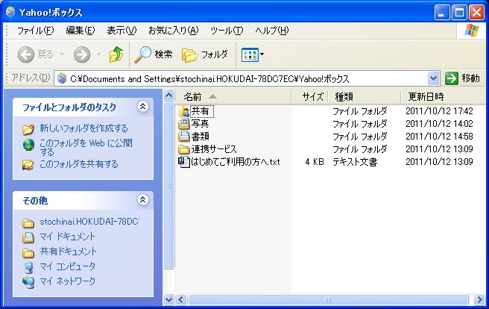
Task: Click the Forward green arrow button
Action: click(x=82, y=55)
